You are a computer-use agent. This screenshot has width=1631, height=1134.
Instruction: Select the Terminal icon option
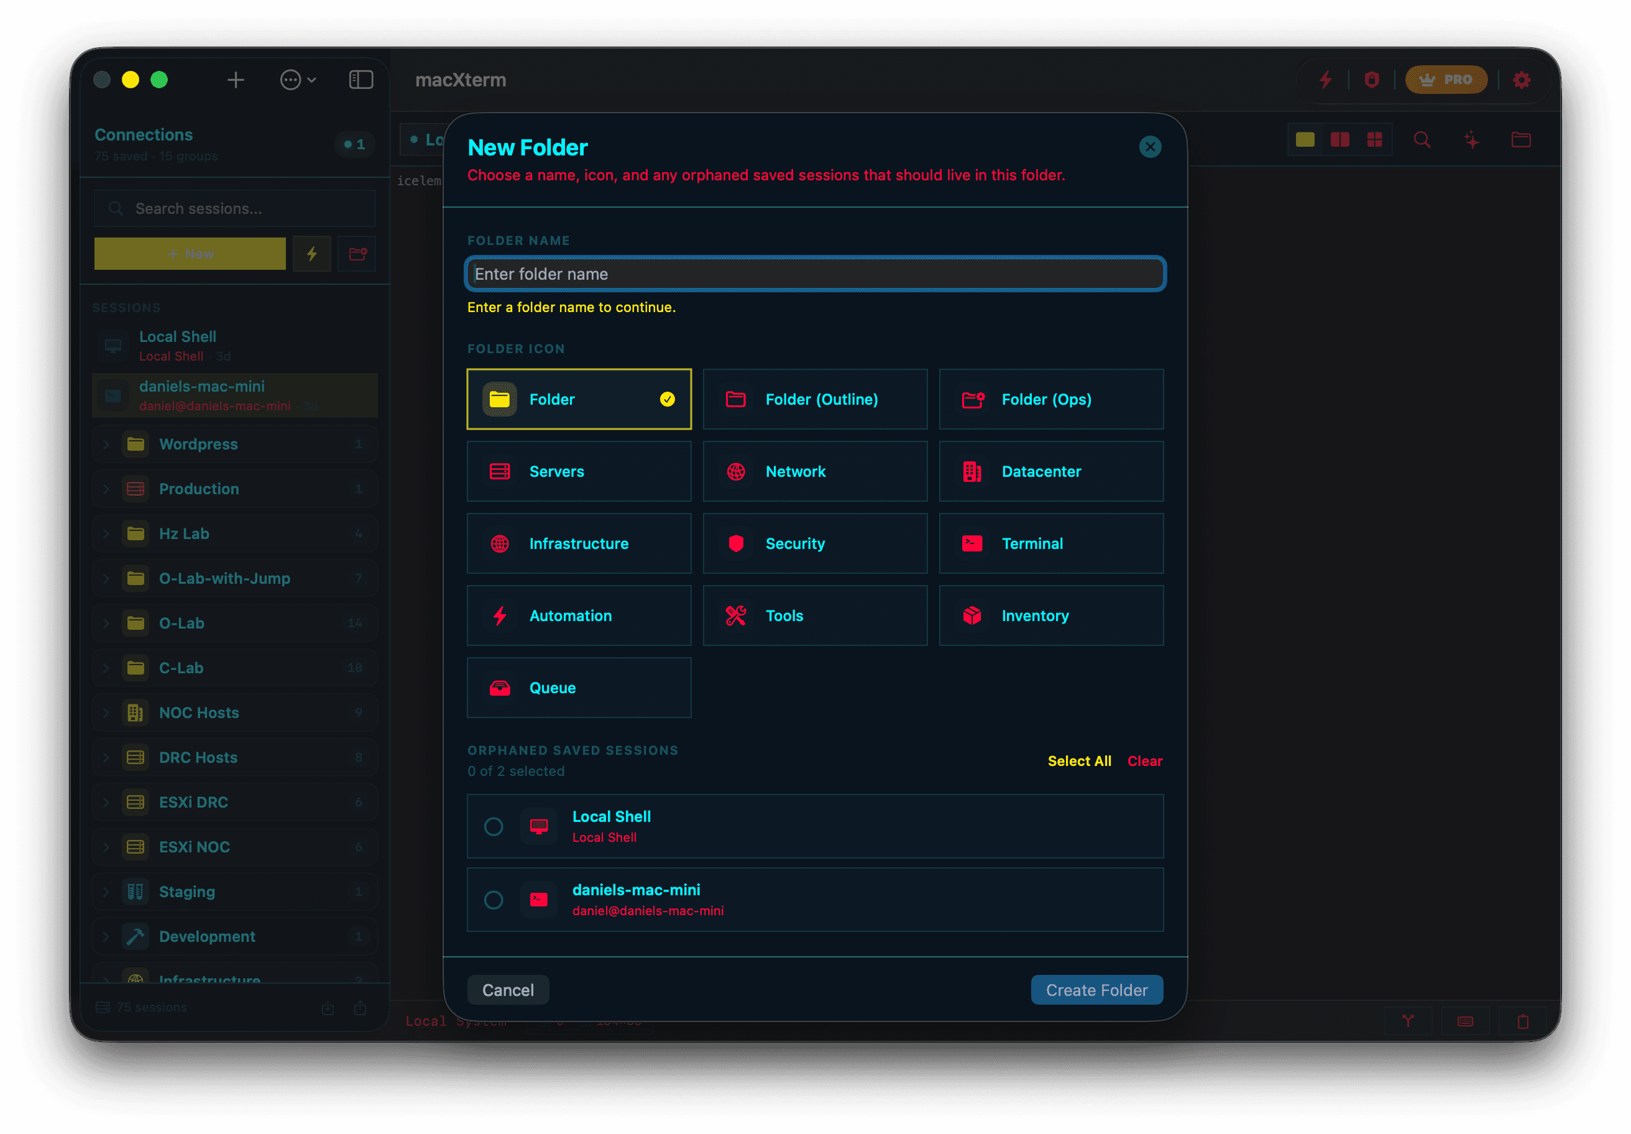point(1050,543)
